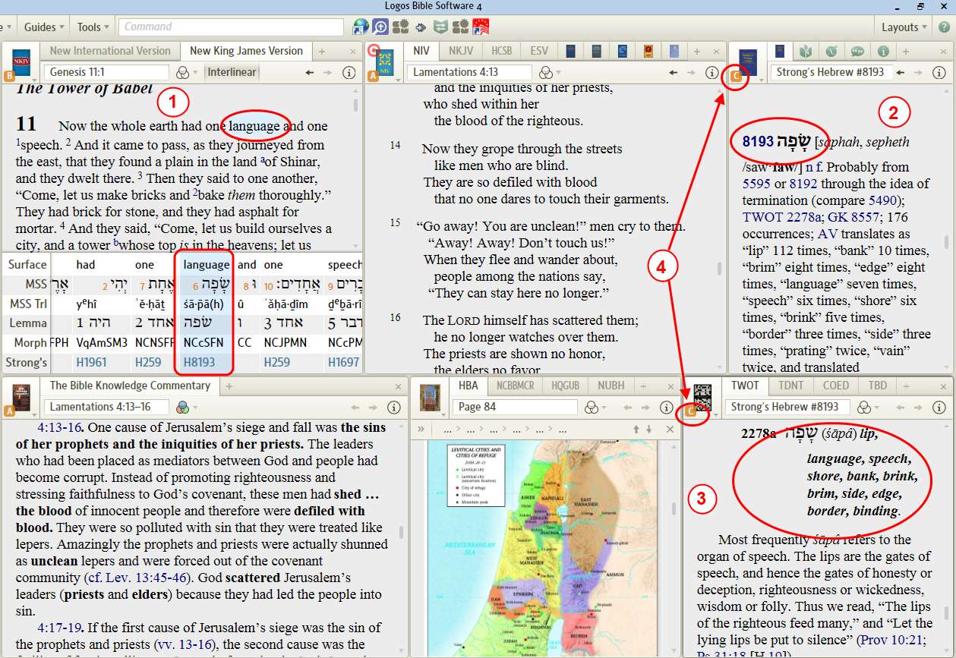956x658 pixels.
Task: Switch to the HCSB tab
Action: pos(502,51)
